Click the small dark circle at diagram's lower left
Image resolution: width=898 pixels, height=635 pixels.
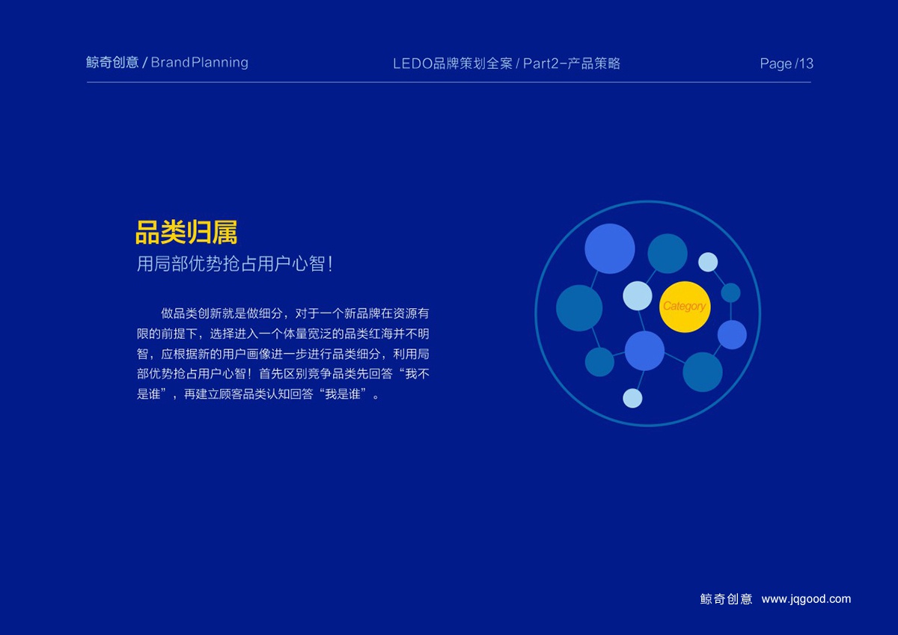(599, 362)
